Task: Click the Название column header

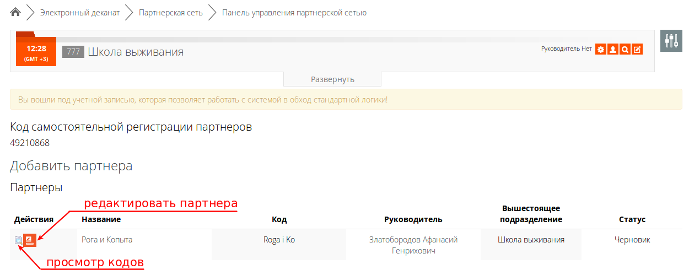Action: (101, 219)
